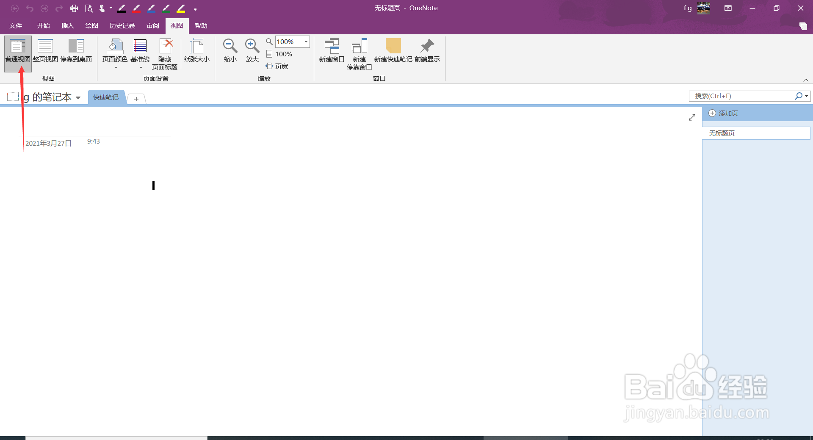Viewport: 813px width, 440px height.
Task: Switch to the 历史记录 tab
Action: pyautogui.click(x=122, y=26)
